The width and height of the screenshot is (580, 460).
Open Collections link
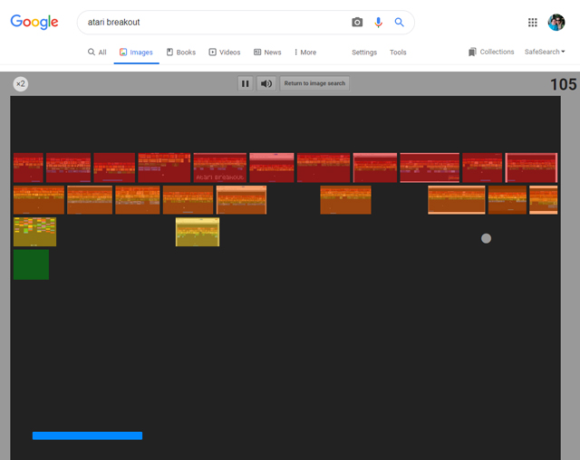[x=491, y=52]
